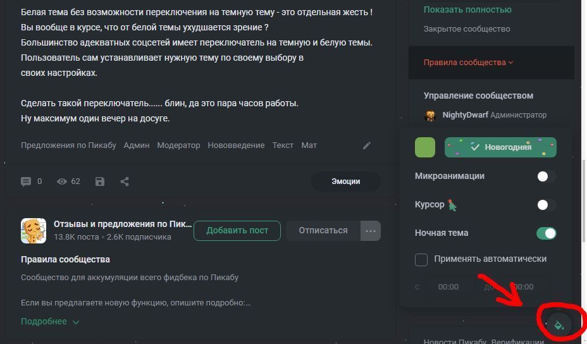Viewport: 587px width, 344px height.
Task: Click the Эмоции button
Action: pos(345,181)
